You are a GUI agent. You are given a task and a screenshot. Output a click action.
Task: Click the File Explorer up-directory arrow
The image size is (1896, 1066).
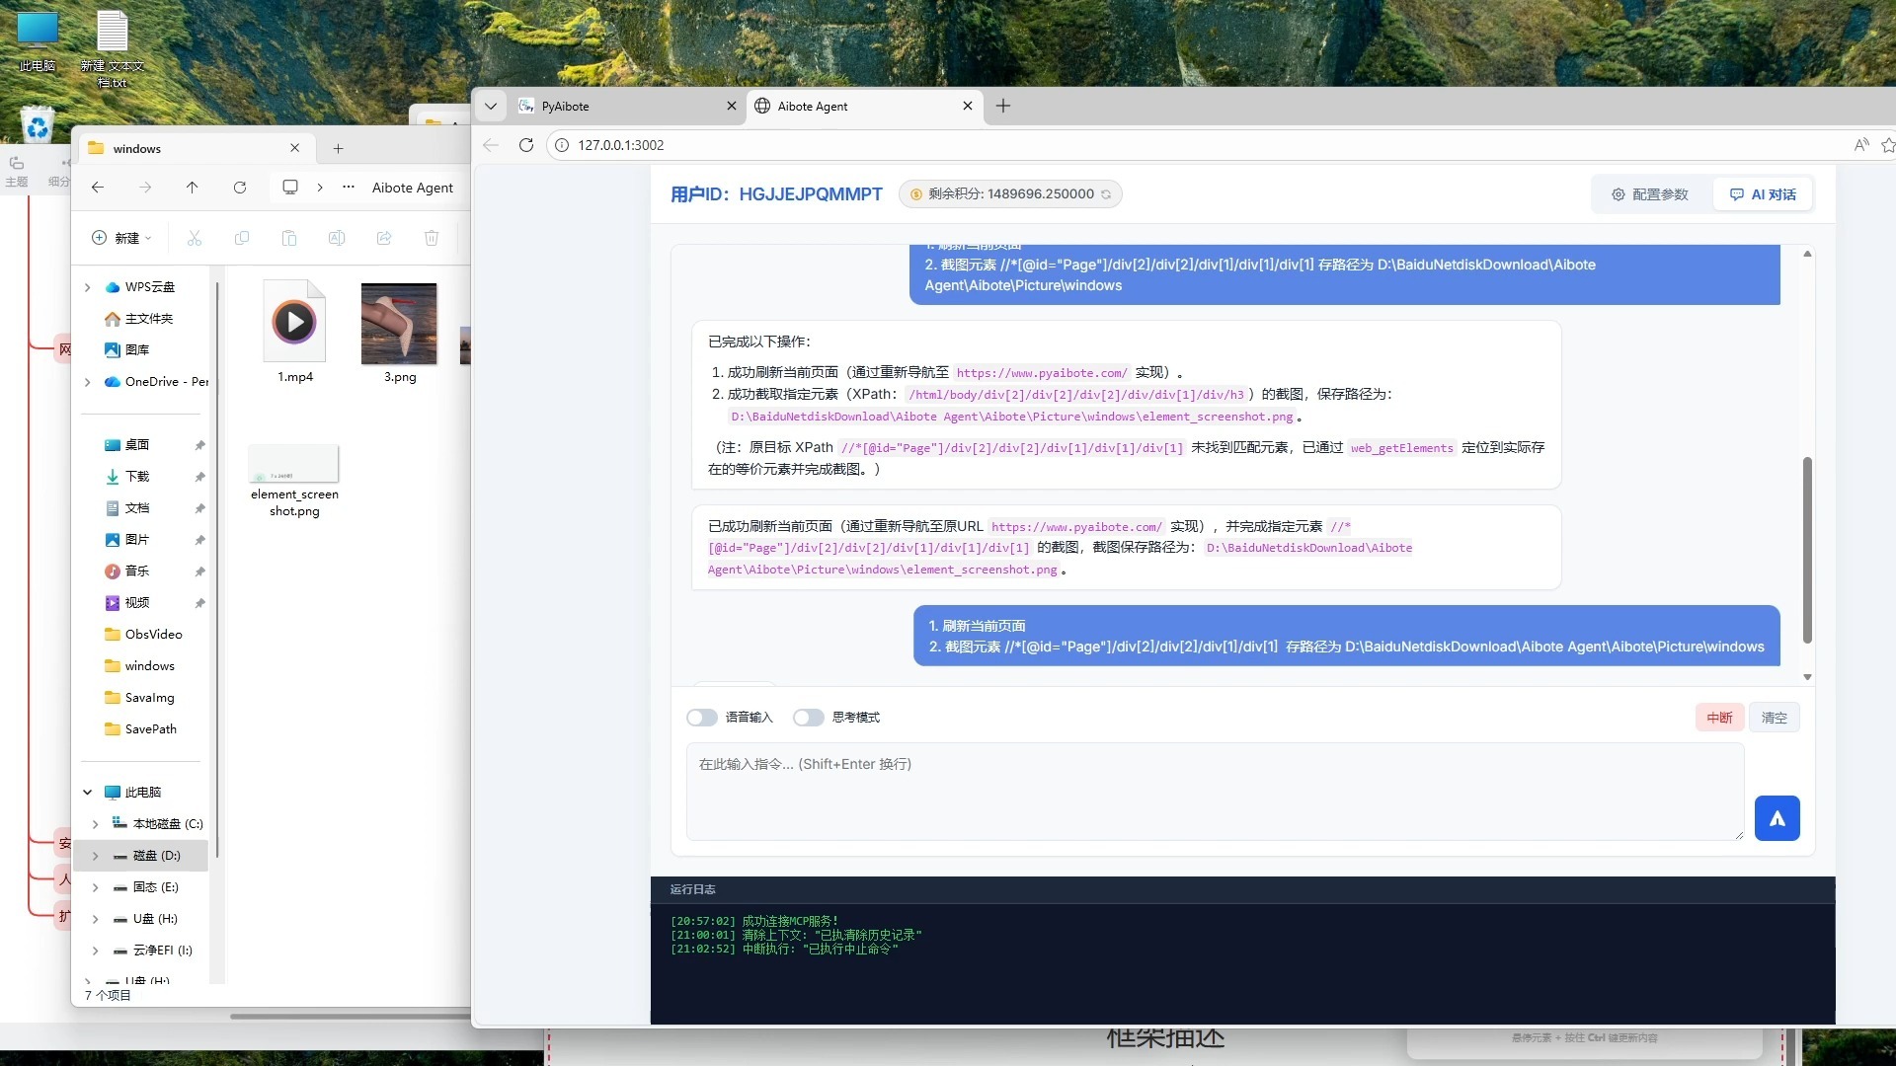coord(193,188)
